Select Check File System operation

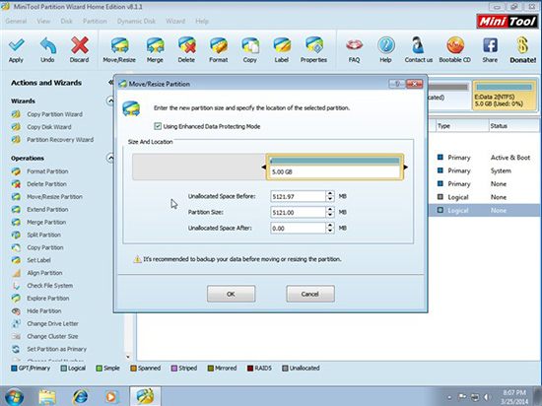pyautogui.click(x=50, y=286)
